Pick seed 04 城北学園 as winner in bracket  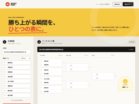click(51, 74)
